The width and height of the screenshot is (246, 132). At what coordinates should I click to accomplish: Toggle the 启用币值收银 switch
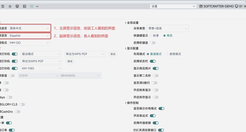click(x=156, y=123)
